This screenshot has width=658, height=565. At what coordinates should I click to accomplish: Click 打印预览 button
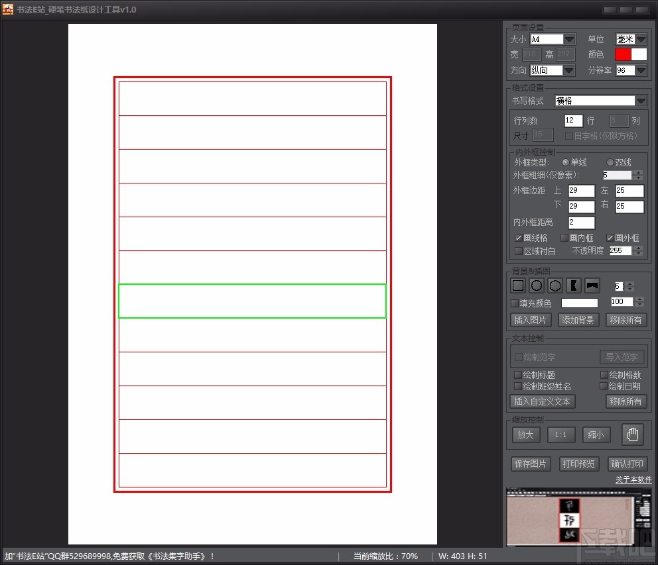[578, 464]
